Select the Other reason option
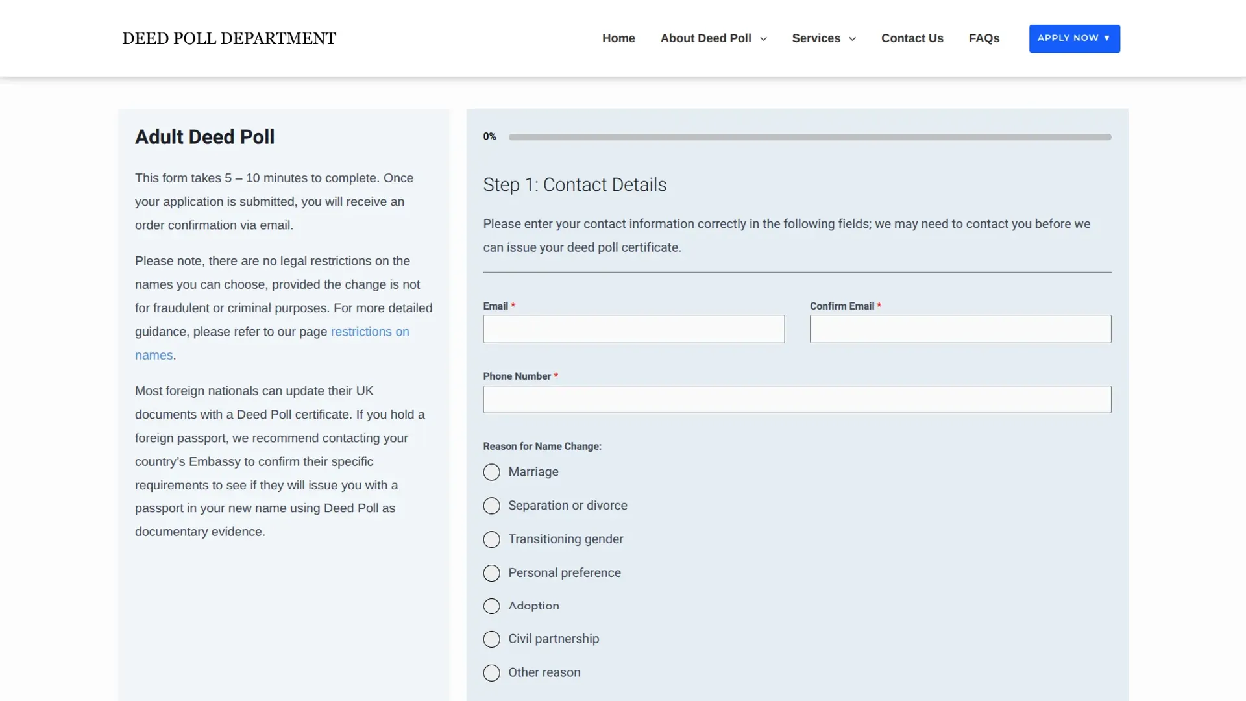 tap(491, 673)
